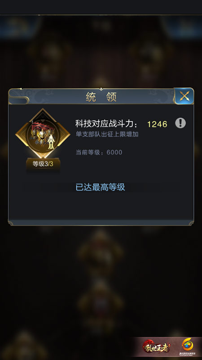
Task: Tap the blurred tech node just beneath the dialog
Action: (100, 251)
